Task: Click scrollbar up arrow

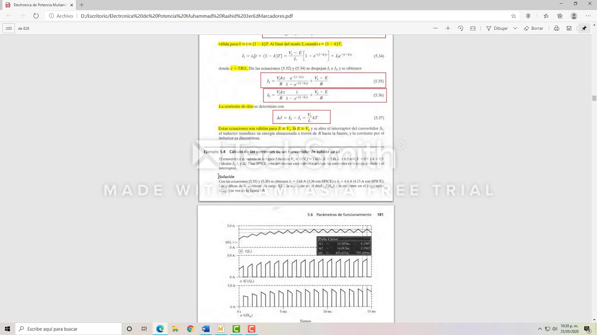Action: tap(594, 37)
